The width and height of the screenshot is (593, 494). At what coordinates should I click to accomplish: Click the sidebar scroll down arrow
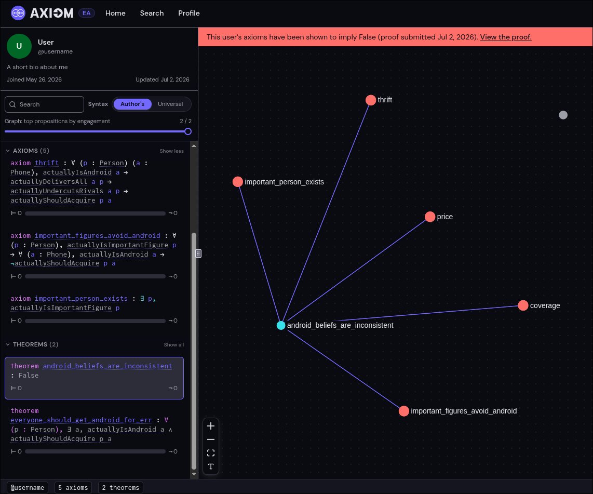[x=194, y=474]
